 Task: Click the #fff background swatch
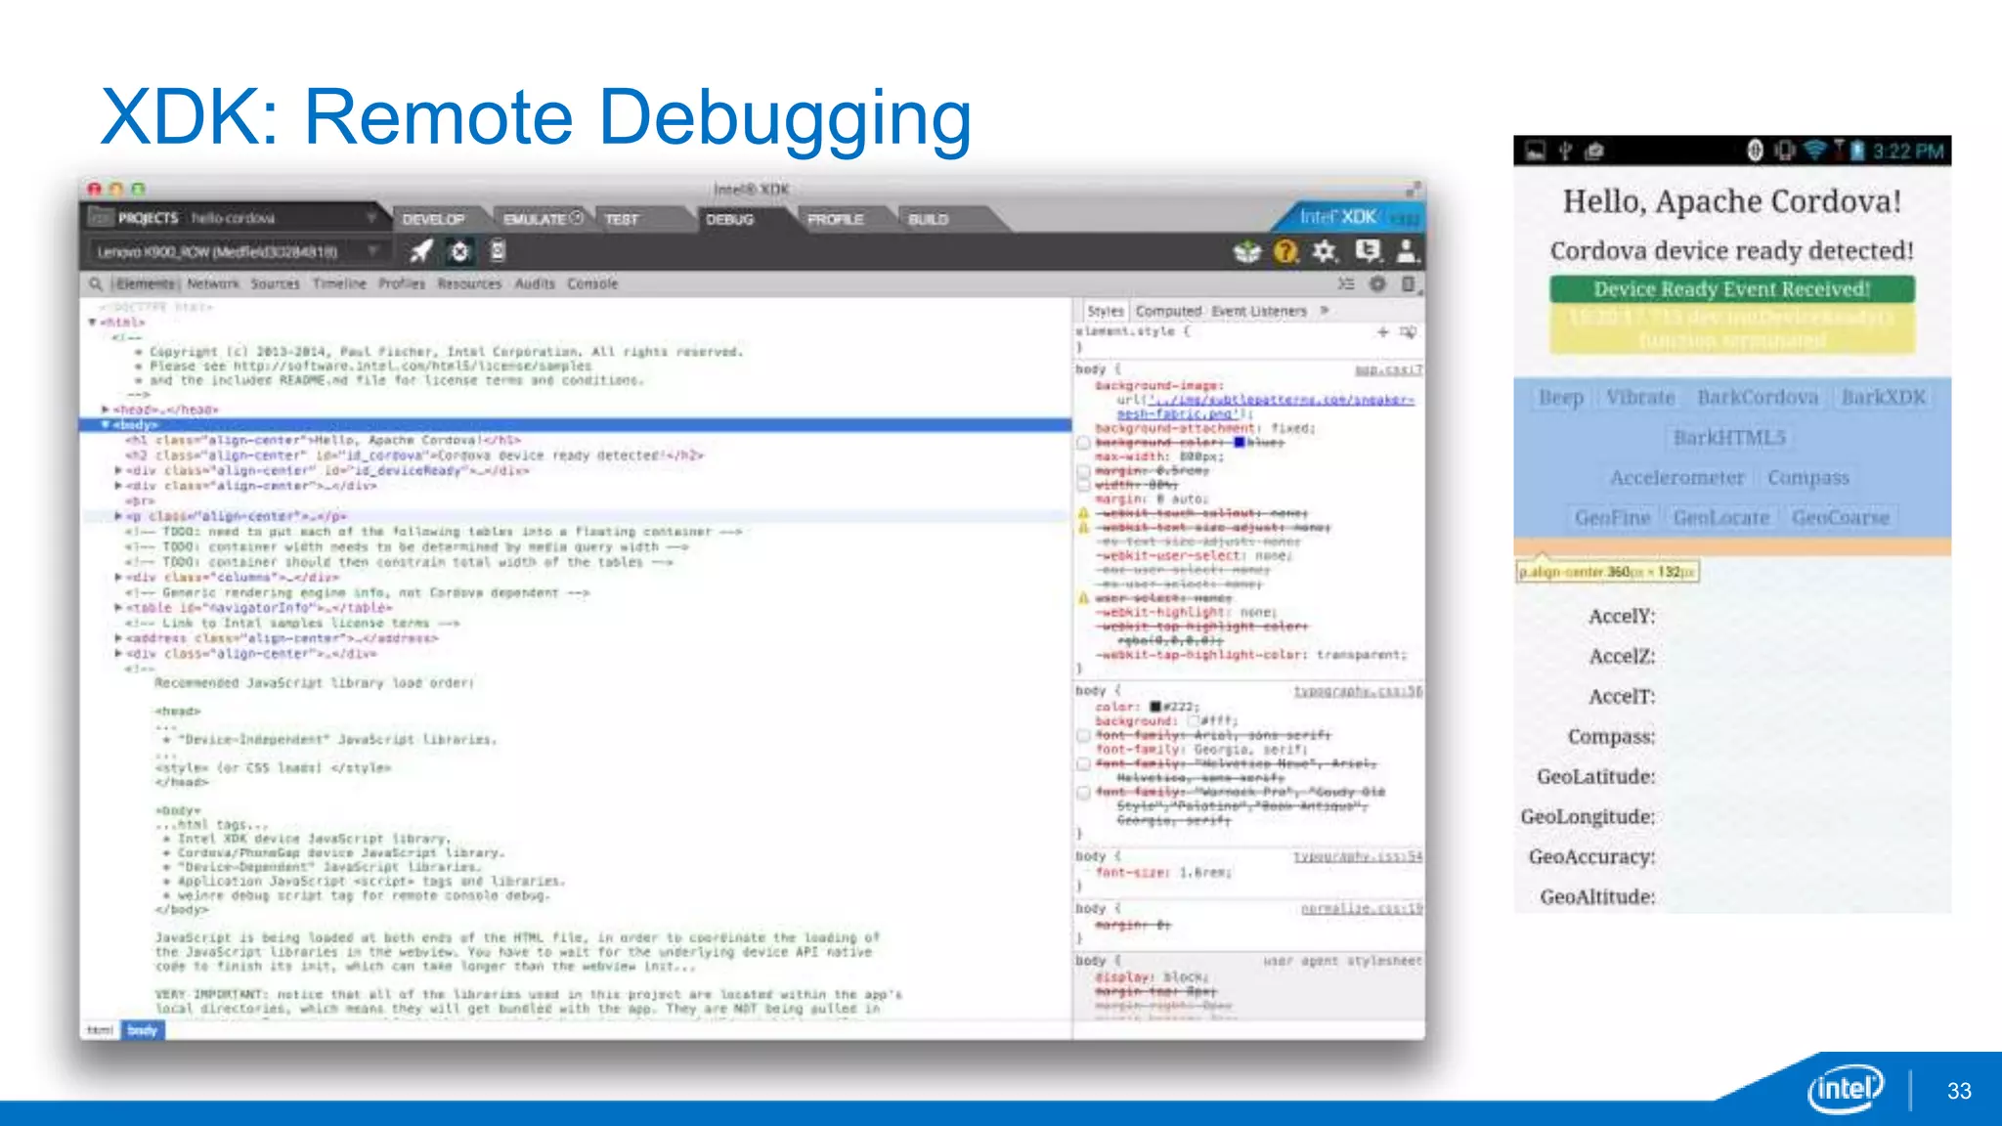tap(1194, 720)
